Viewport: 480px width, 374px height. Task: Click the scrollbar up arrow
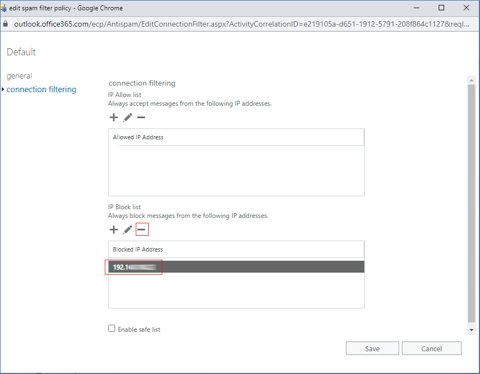click(x=471, y=80)
